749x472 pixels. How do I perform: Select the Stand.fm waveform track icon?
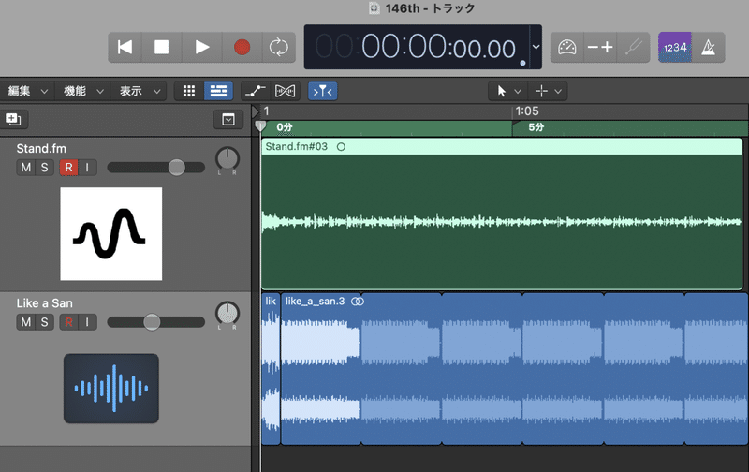[x=110, y=233]
